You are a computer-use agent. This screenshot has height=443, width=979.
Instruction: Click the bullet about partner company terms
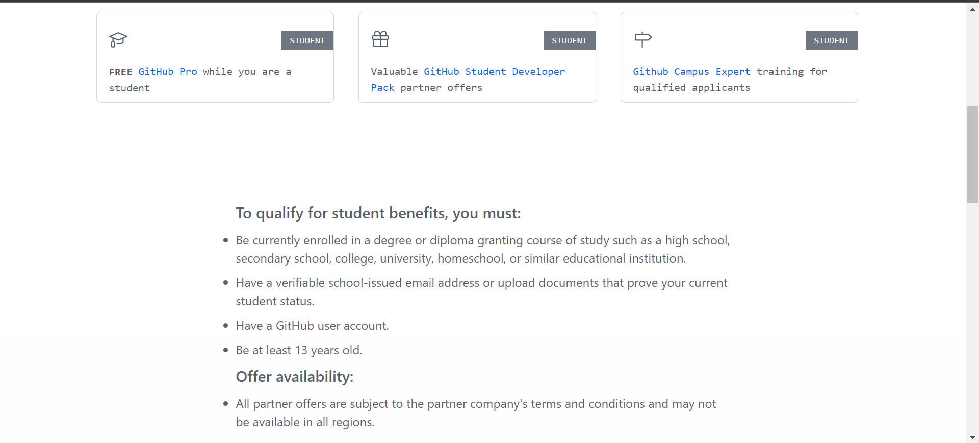coord(475,412)
